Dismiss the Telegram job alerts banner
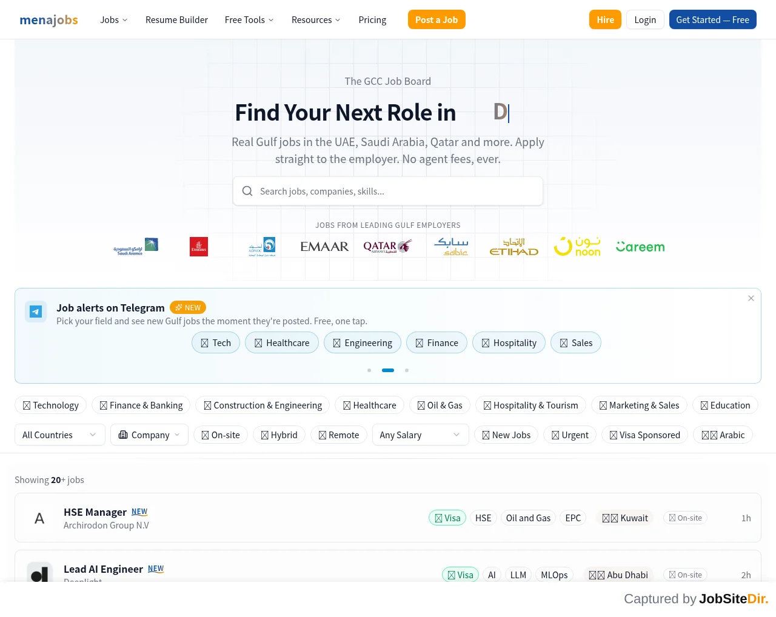The image size is (776, 617). coord(751,298)
